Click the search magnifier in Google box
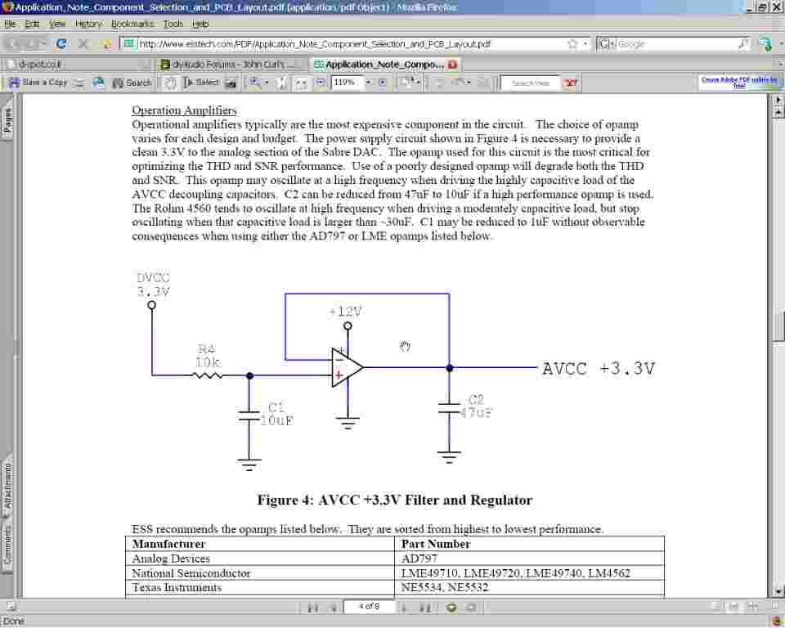Image resolution: width=785 pixels, height=628 pixels. pos(744,44)
